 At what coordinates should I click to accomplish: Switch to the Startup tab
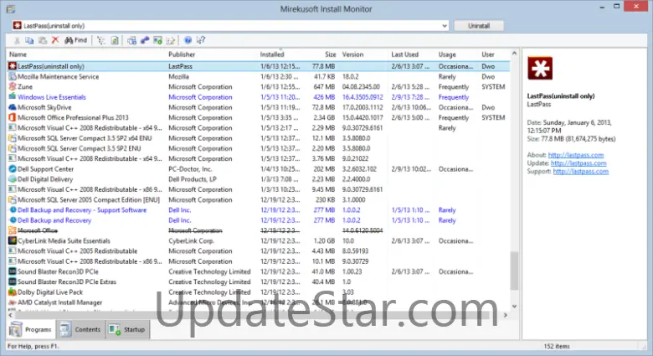coord(127,329)
